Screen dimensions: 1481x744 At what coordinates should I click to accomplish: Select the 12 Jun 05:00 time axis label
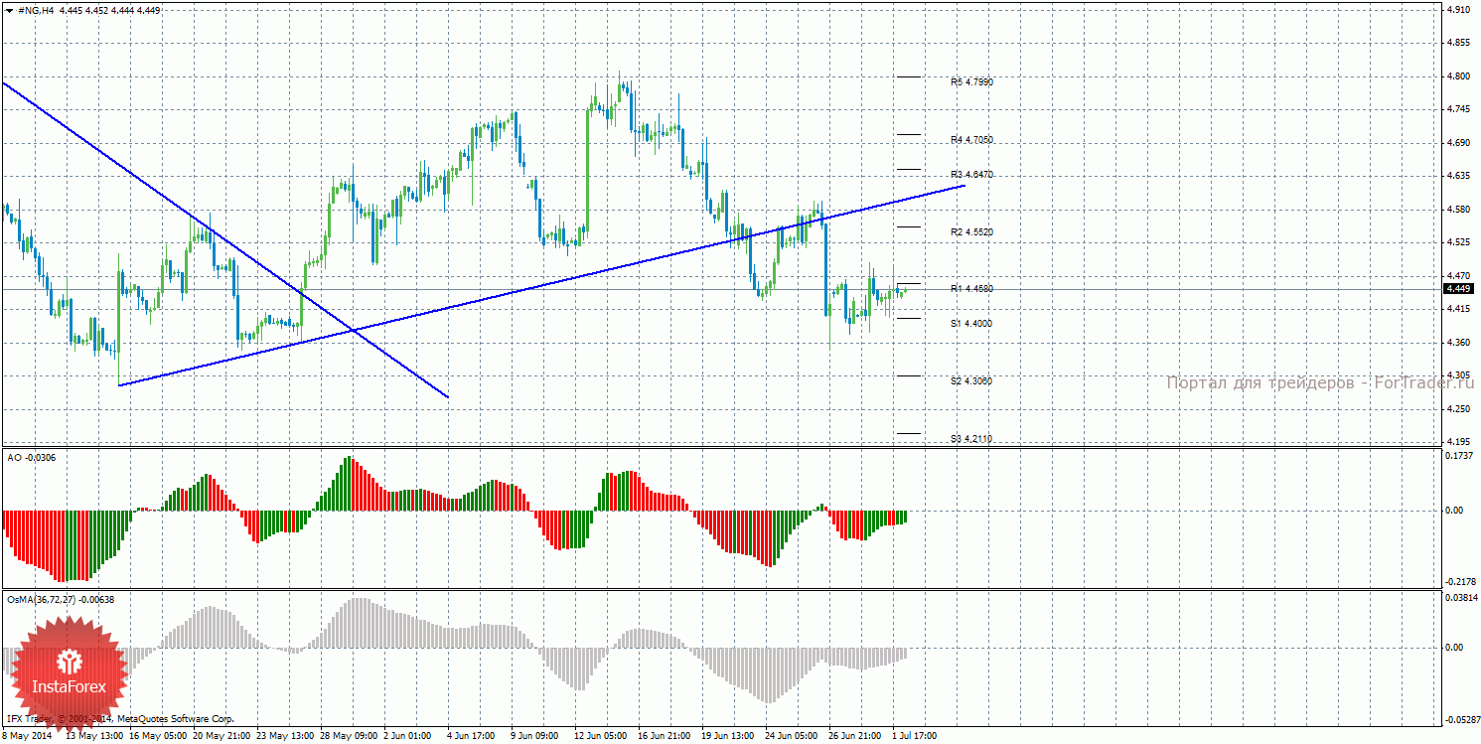[601, 737]
